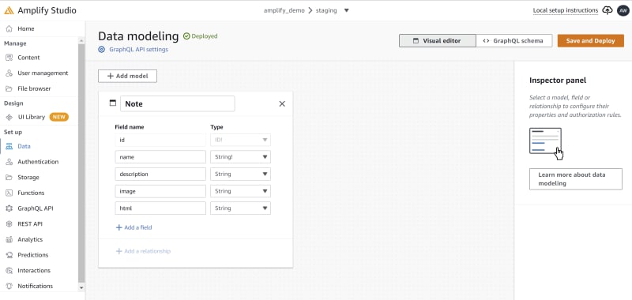Switch to the Visual editor tab
Screen dimensions: 632x300
[x=438, y=41]
